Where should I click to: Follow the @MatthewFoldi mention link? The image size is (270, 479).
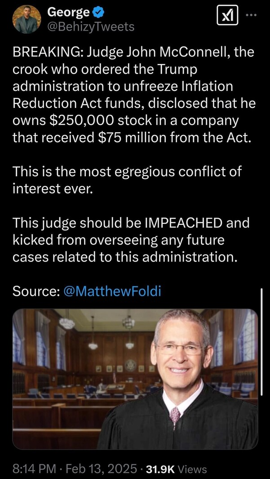coord(112,291)
